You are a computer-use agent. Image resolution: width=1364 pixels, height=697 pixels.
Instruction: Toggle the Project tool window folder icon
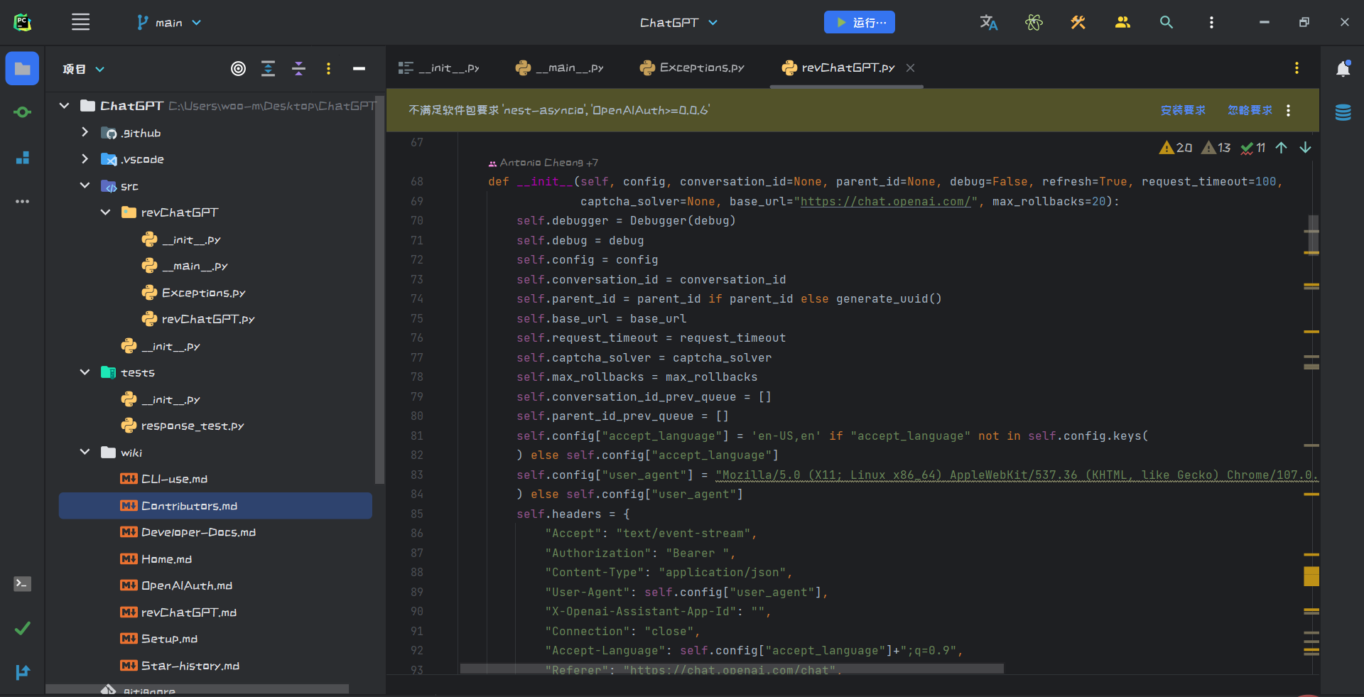22,68
